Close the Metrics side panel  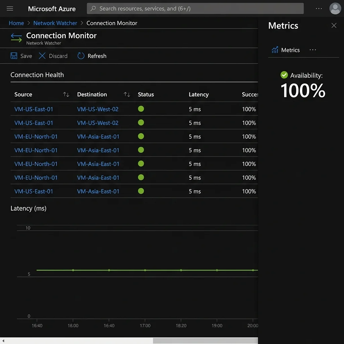click(x=334, y=26)
